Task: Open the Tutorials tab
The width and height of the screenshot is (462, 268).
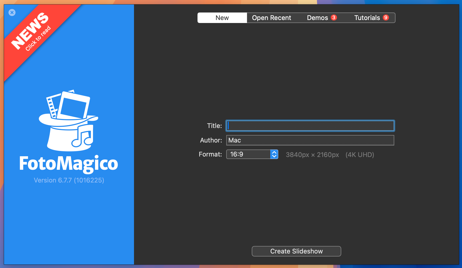Action: pyautogui.click(x=370, y=18)
